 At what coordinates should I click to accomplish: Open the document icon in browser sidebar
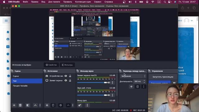(8, 61)
